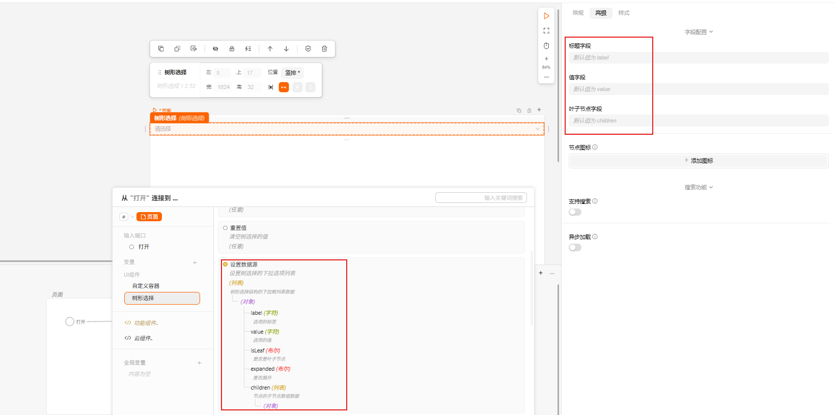The height and width of the screenshot is (415, 835).
Task: Click the shield check icon in toolbar
Action: pyautogui.click(x=308, y=49)
